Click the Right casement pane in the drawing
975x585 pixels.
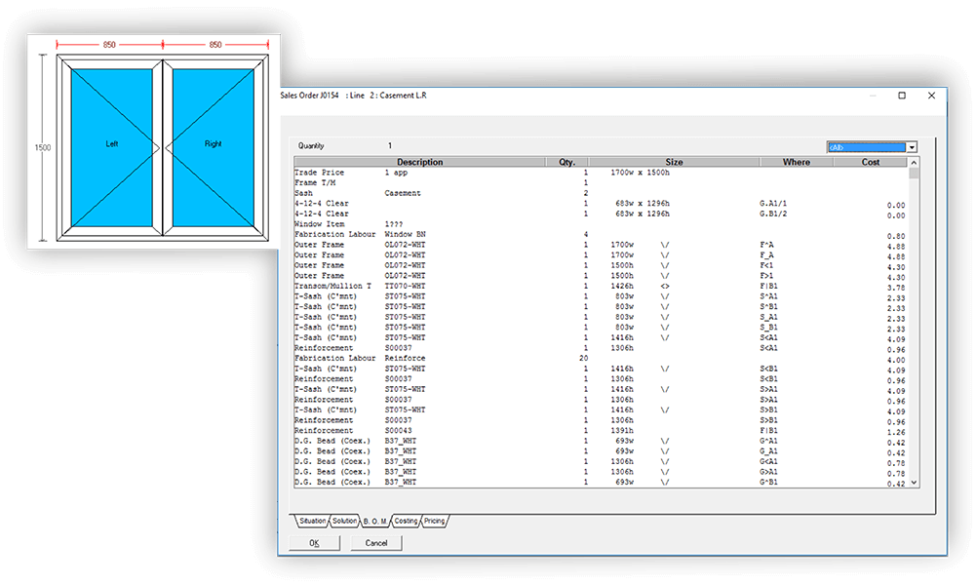tap(213, 142)
